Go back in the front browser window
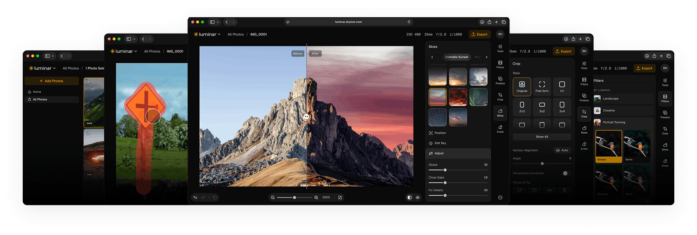 [227, 22]
